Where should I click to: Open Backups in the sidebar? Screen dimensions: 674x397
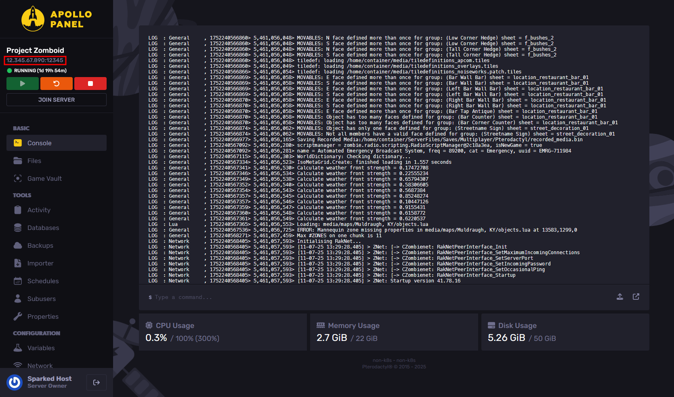point(57,245)
